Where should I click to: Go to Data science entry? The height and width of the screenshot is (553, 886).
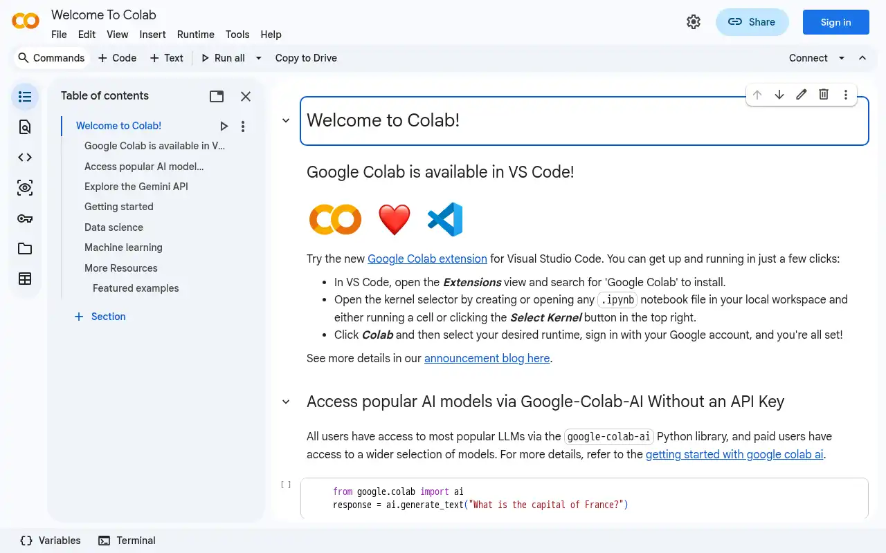[x=114, y=227]
